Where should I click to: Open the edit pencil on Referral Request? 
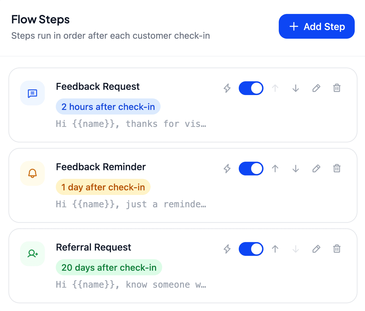click(x=316, y=249)
